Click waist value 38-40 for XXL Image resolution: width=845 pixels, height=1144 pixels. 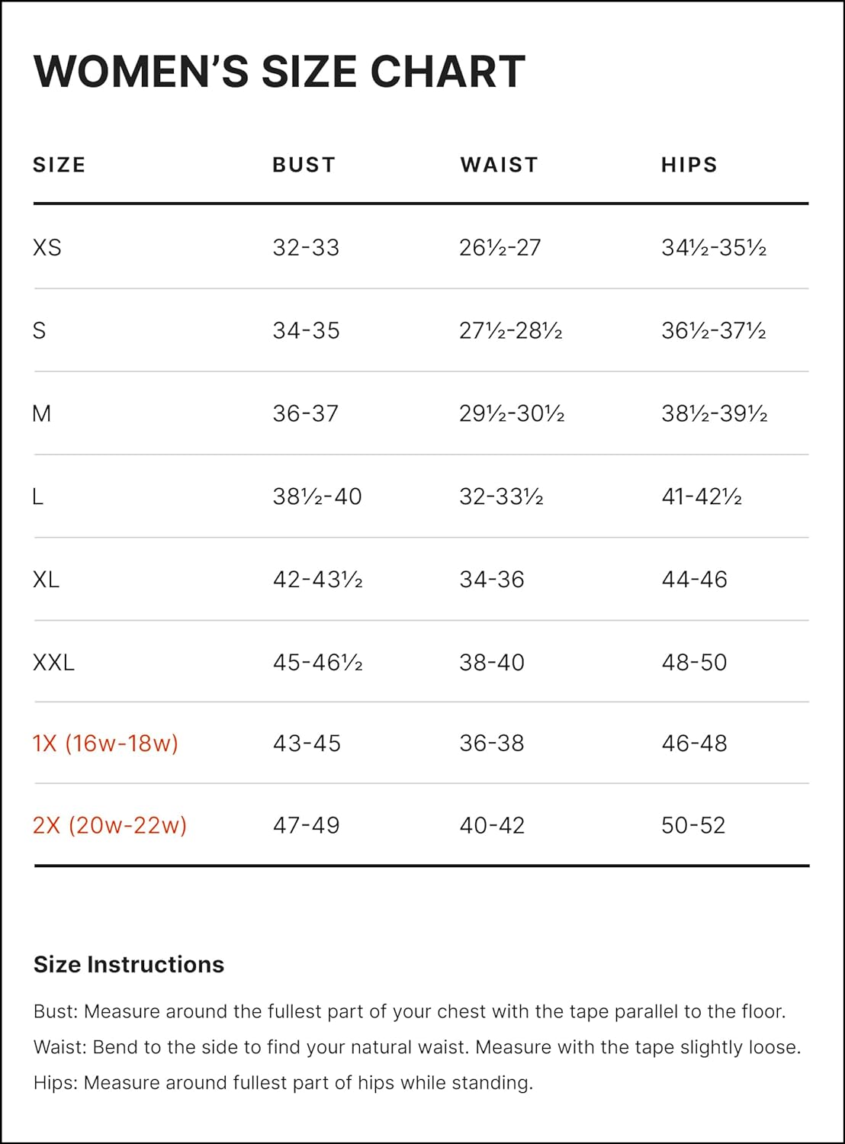click(492, 662)
